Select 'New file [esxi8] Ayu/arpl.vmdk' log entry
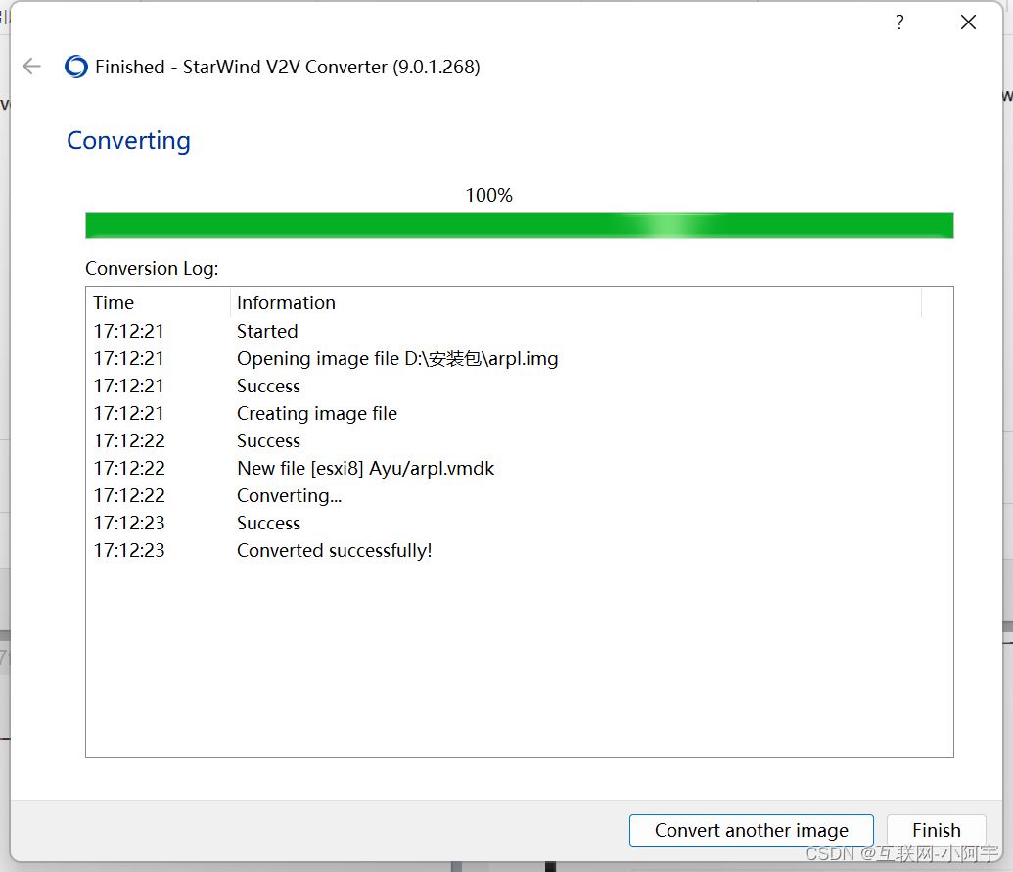Viewport: 1013px width, 872px height. click(x=520, y=468)
